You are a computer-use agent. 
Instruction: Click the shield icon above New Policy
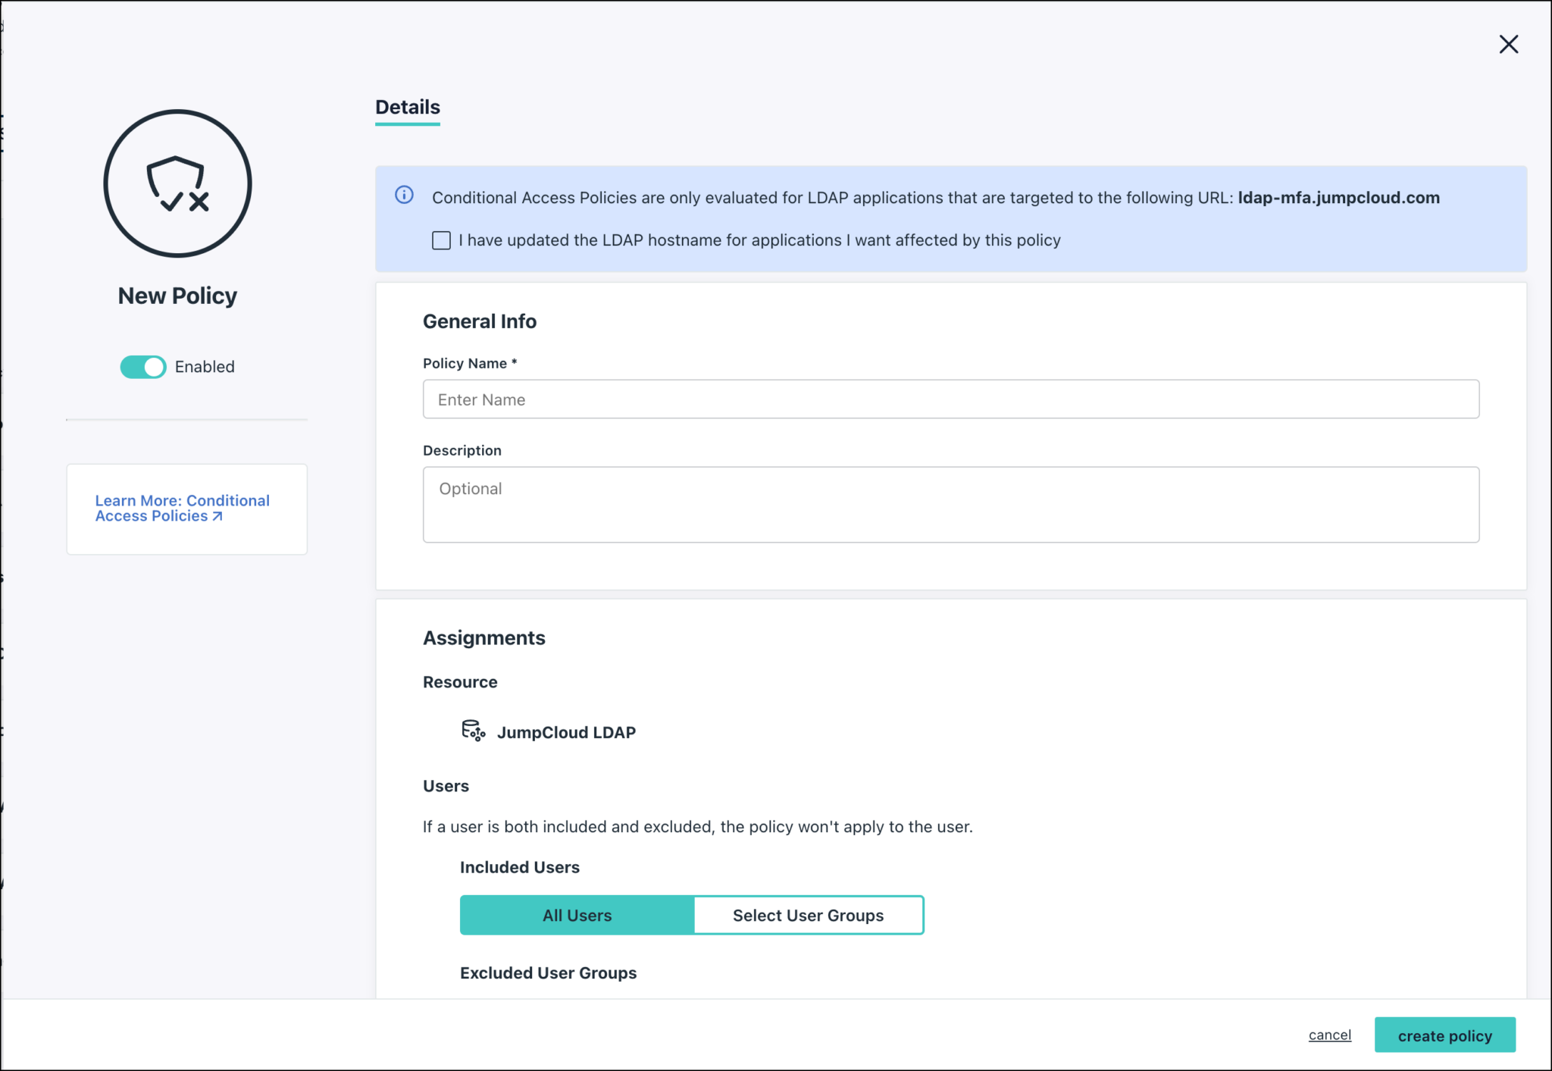coord(177,183)
